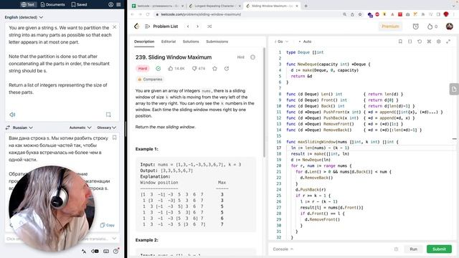Open editor settings gear
The width and height of the screenshot is (459, 258).
tap(438, 42)
